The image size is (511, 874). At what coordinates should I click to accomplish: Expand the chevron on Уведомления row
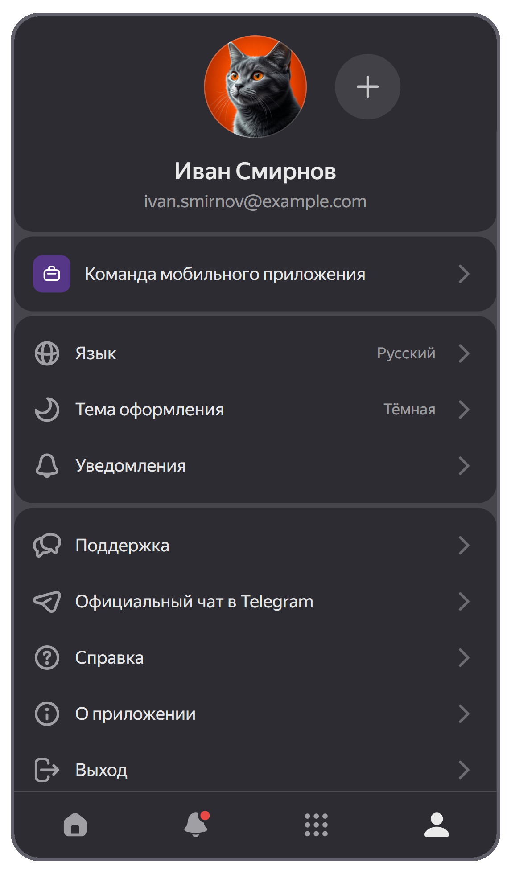coord(464,466)
